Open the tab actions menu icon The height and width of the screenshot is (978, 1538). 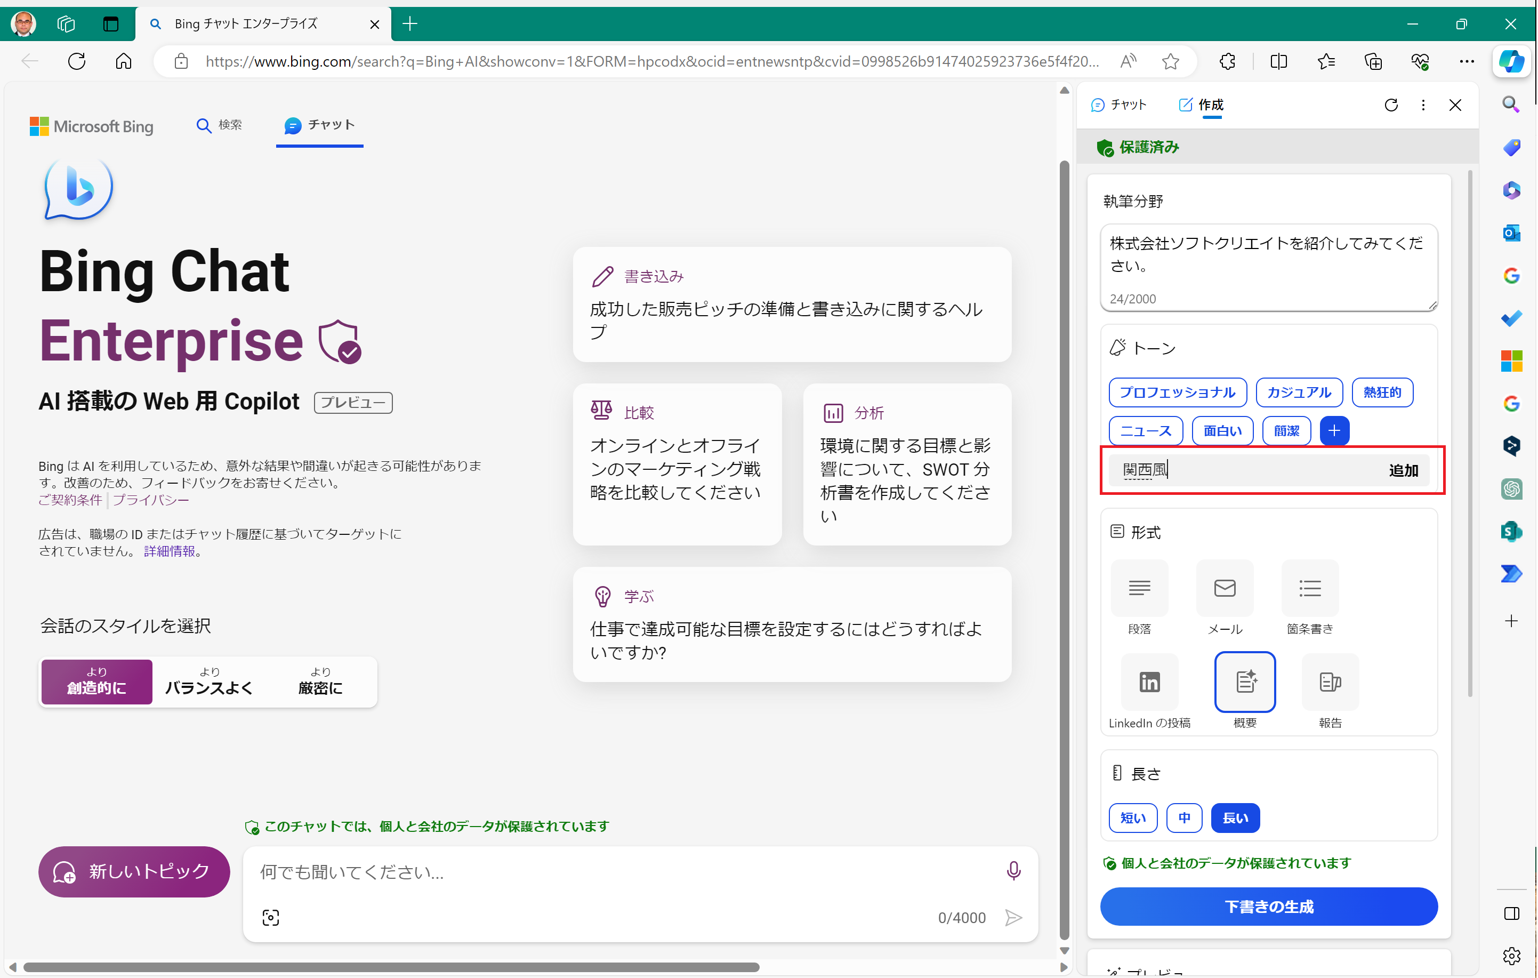(111, 25)
